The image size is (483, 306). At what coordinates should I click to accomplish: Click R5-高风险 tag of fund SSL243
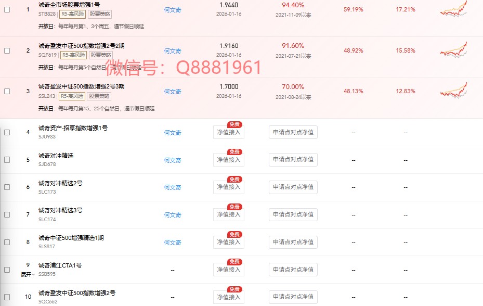[x=72, y=96]
